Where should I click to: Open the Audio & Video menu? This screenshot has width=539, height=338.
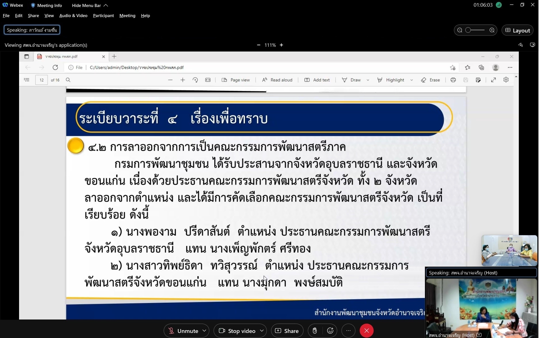tap(73, 16)
